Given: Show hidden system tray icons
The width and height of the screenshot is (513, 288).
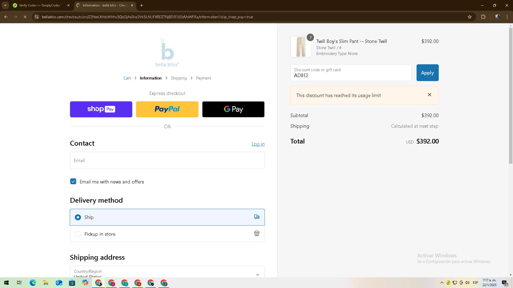Looking at the screenshot, I should pos(442,283).
